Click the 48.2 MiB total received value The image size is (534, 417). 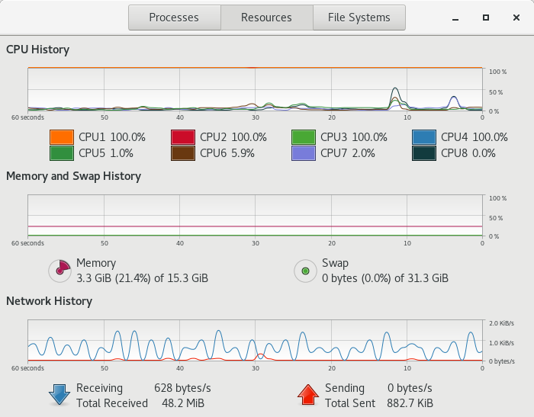tap(183, 403)
